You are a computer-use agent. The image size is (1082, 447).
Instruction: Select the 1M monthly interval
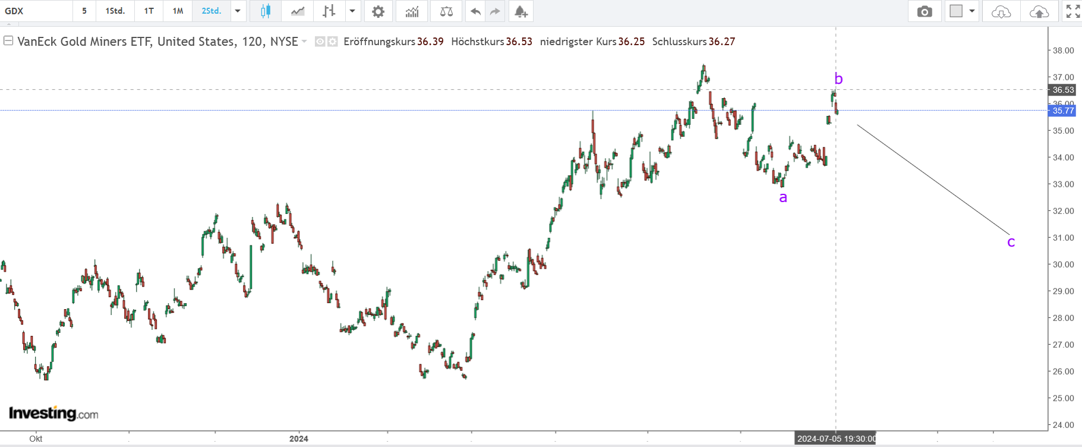tap(178, 11)
